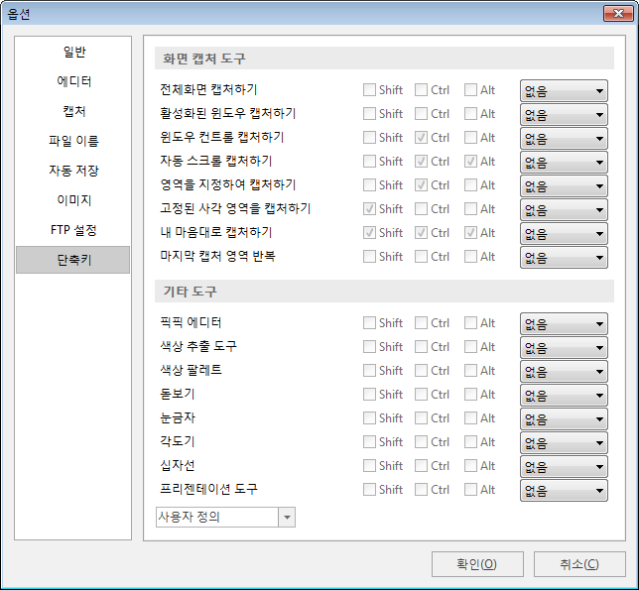Click the 화면 캡처 도구 section header
Viewport: 639px width, 590px height.
point(384,59)
